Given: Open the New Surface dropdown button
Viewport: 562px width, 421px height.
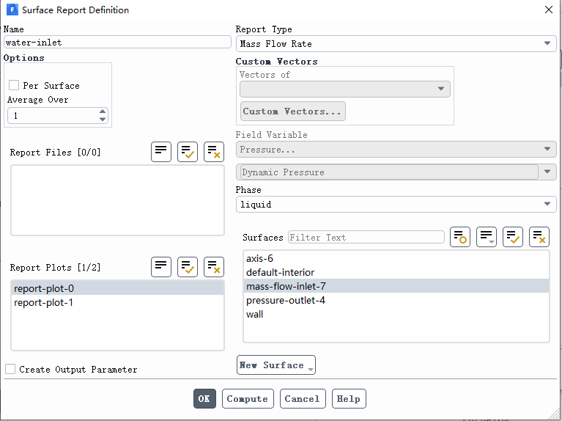Looking at the screenshot, I should click(276, 365).
